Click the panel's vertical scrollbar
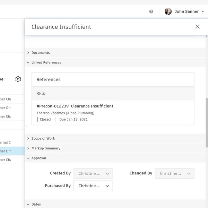Image resolution: width=208 pixels, height=208 pixels. click(x=207, y=121)
